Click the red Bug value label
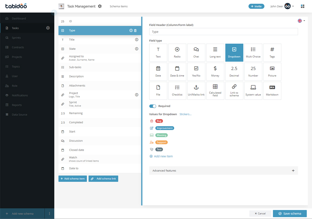This screenshot has height=219, width=312. 159,121
